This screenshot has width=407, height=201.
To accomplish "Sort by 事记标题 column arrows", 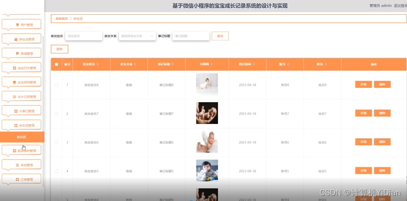I will [173, 64].
